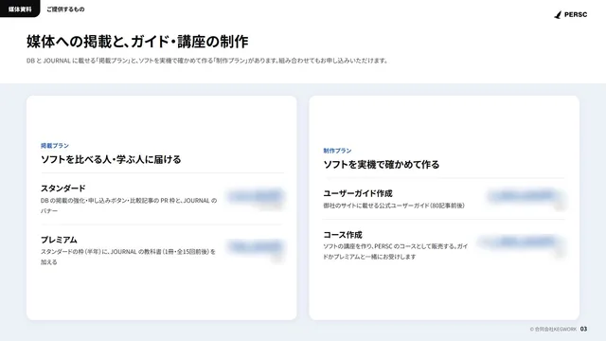Select the 媒体資料 tab label

tap(20, 9)
